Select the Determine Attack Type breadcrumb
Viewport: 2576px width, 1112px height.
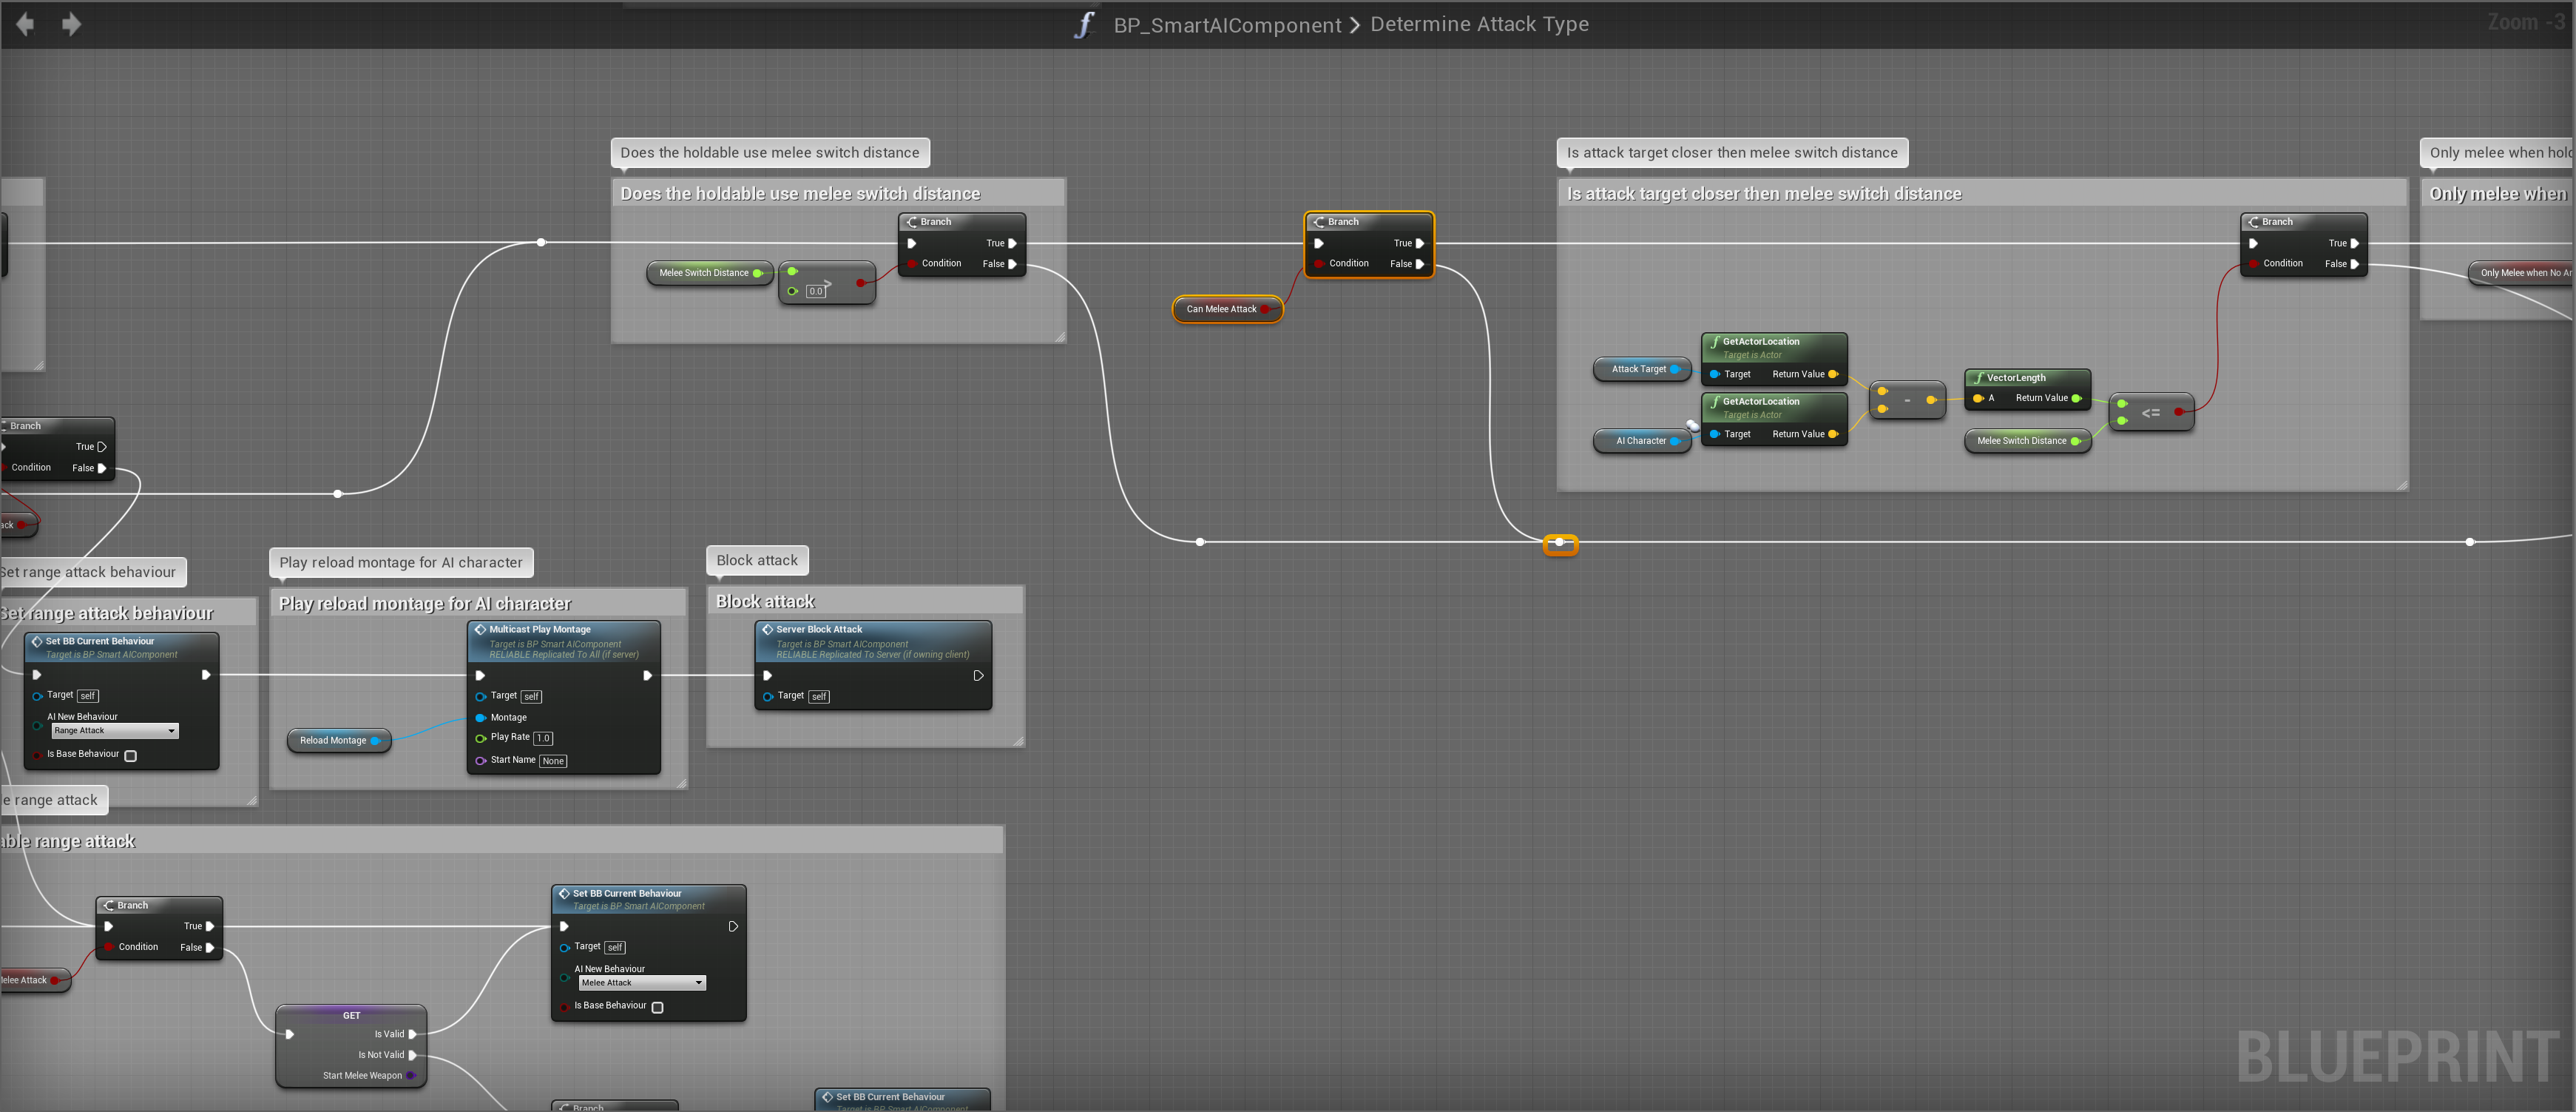pyautogui.click(x=1478, y=24)
